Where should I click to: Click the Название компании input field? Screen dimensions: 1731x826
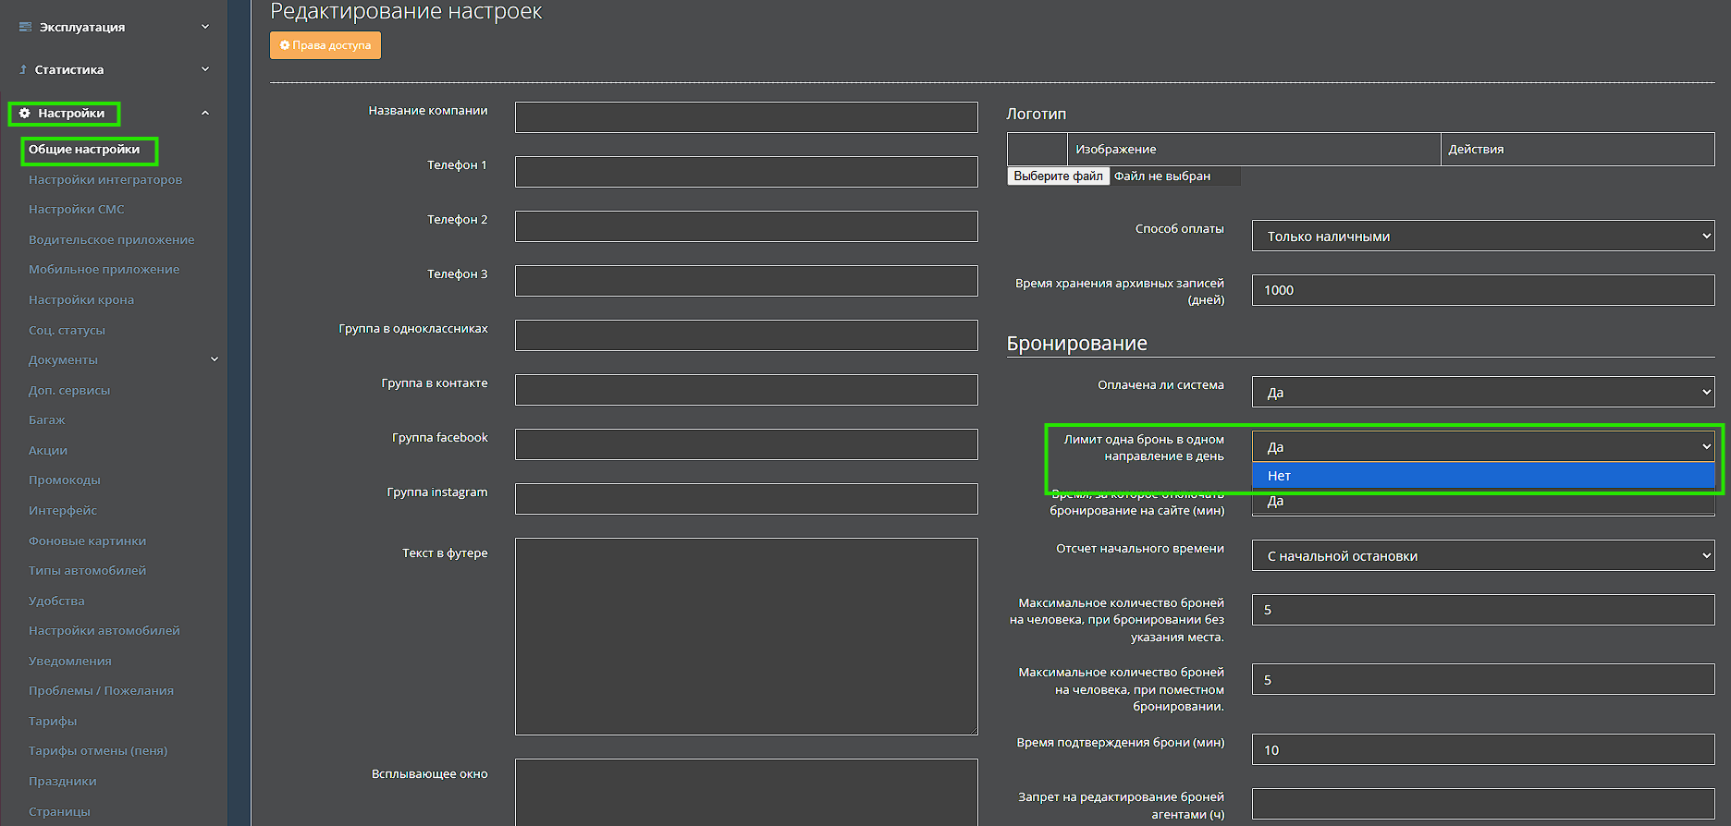click(745, 117)
